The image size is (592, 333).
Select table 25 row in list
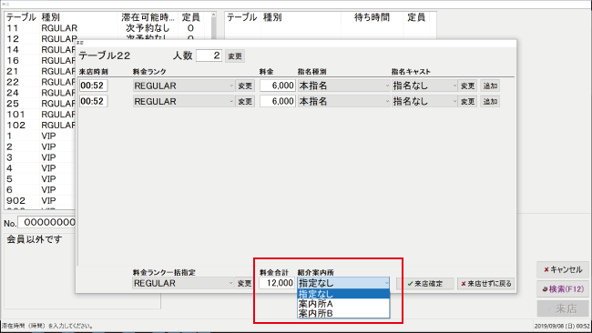click(40, 104)
